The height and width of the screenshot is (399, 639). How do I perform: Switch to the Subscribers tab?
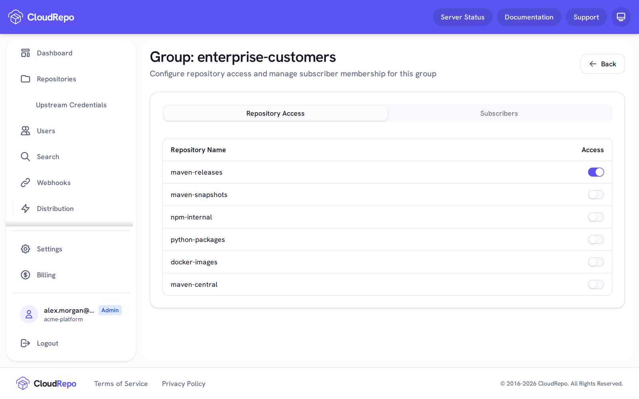point(499,113)
